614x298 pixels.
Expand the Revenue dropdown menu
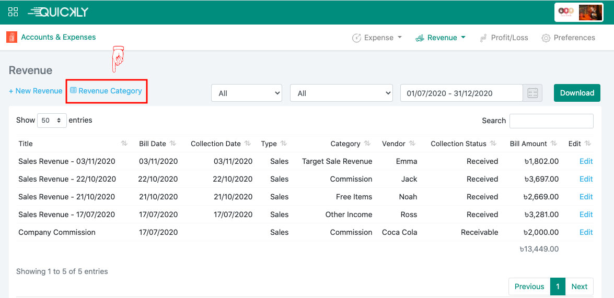pyautogui.click(x=441, y=38)
